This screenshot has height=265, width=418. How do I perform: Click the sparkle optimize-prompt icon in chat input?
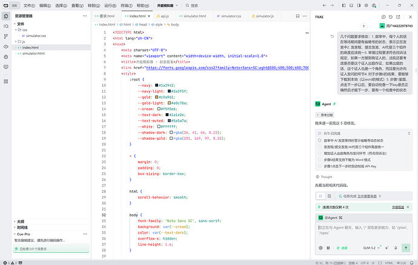387,248
